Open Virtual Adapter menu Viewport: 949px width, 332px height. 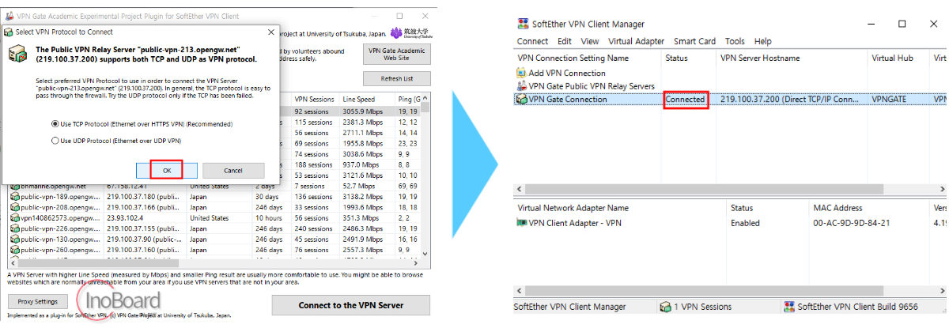pos(636,41)
